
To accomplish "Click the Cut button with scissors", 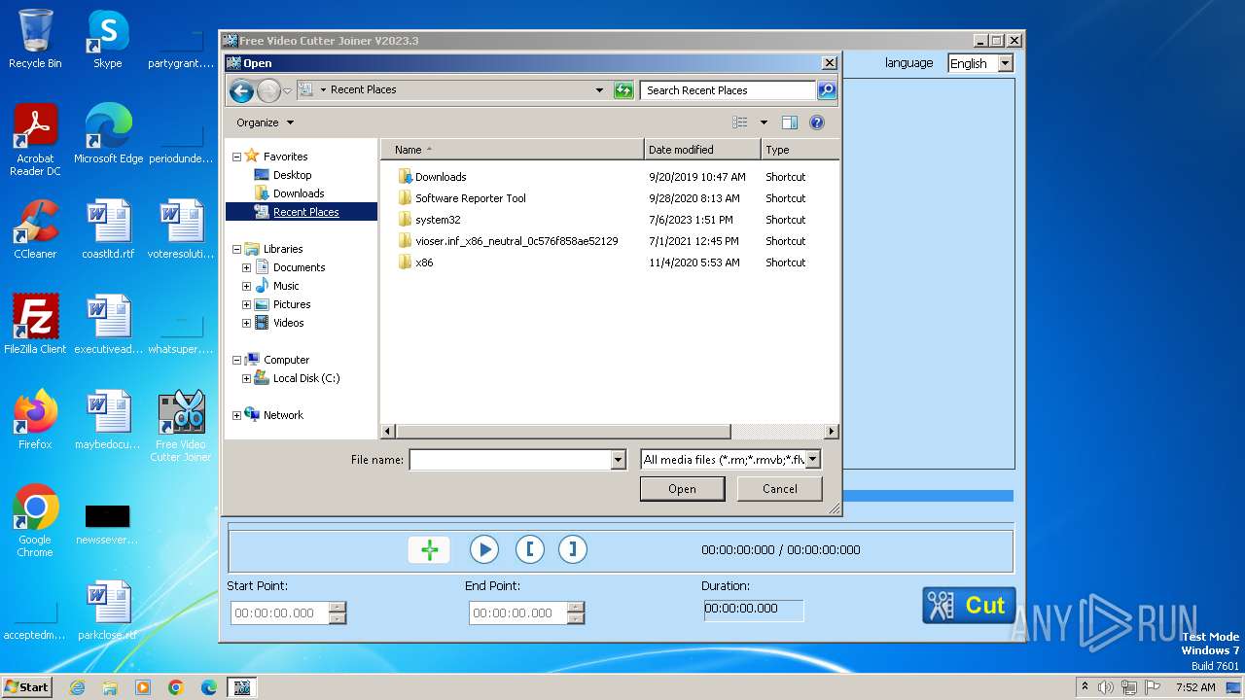I will (969, 605).
